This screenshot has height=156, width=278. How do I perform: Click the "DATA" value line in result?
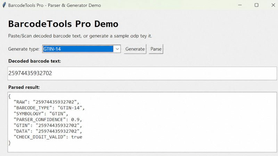[x=48, y=131]
